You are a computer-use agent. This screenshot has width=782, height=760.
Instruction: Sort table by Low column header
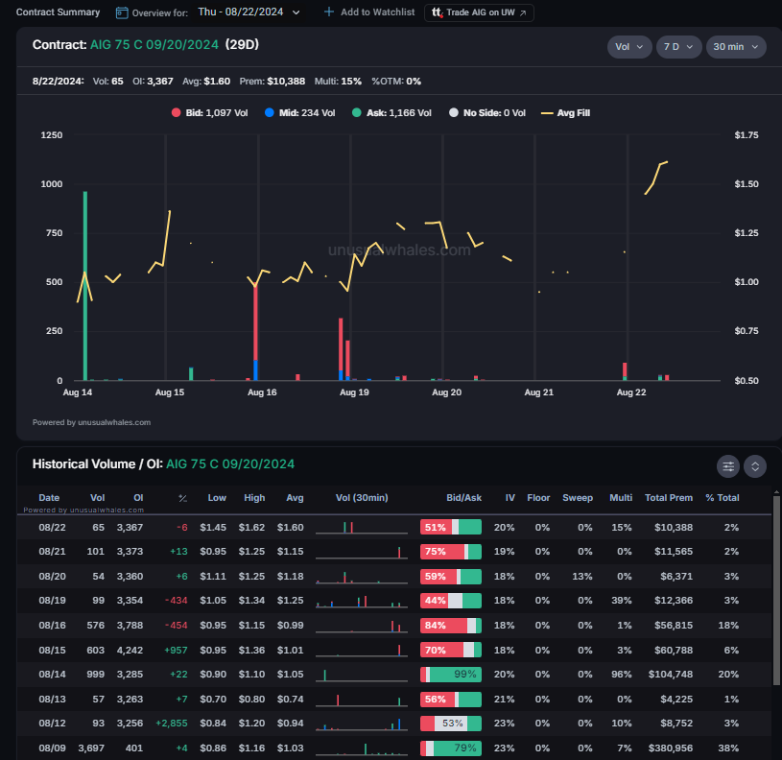tap(217, 498)
